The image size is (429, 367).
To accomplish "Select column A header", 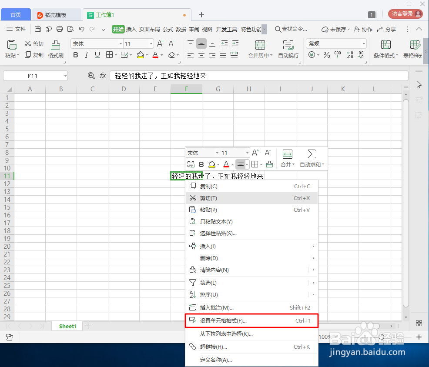I will [x=30, y=89].
